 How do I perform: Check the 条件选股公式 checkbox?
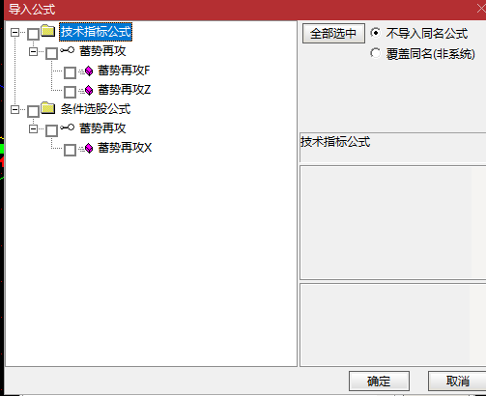34,111
